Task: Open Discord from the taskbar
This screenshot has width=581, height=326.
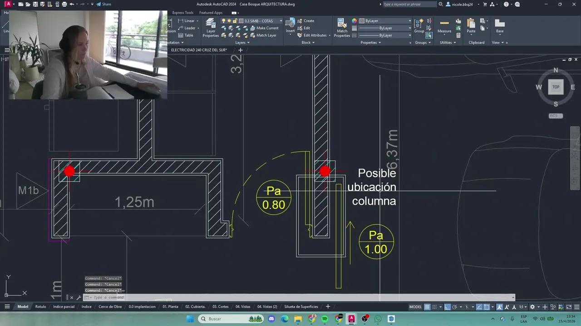Action: pos(271,319)
